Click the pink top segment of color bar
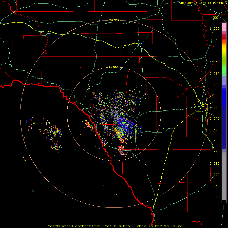The width and height of the screenshot is (228, 228). 224,27
